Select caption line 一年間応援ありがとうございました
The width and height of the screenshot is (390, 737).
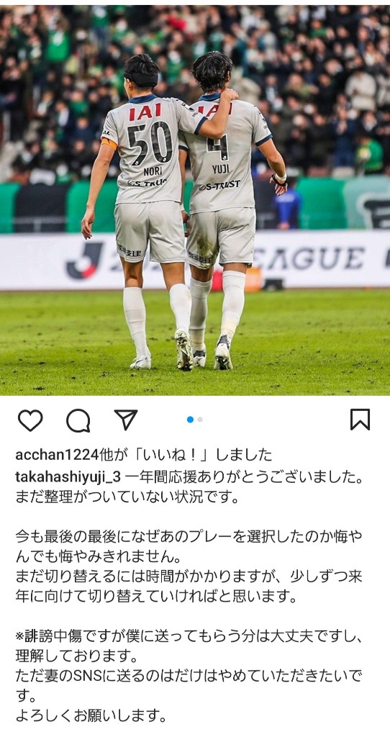pyautogui.click(x=245, y=476)
